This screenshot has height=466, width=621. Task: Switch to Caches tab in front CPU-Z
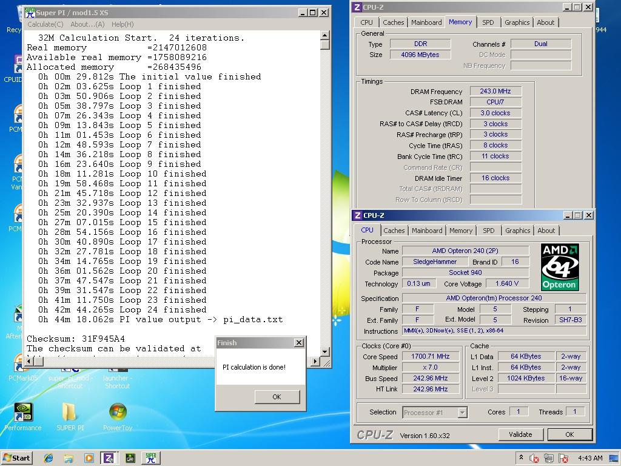[394, 230]
